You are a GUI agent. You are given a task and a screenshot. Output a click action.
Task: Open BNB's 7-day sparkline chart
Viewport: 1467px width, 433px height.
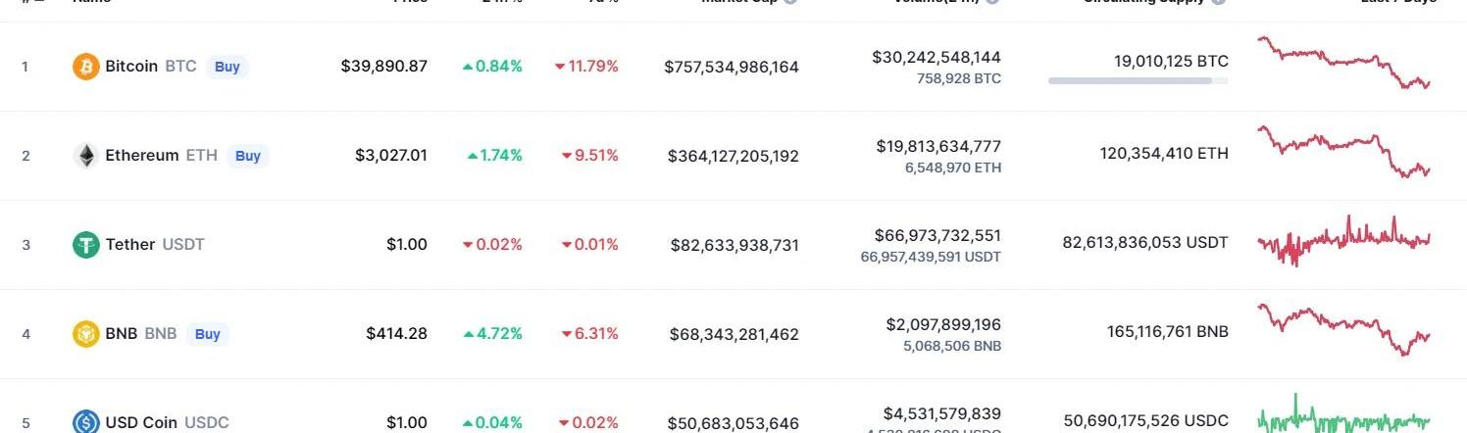tap(1343, 329)
